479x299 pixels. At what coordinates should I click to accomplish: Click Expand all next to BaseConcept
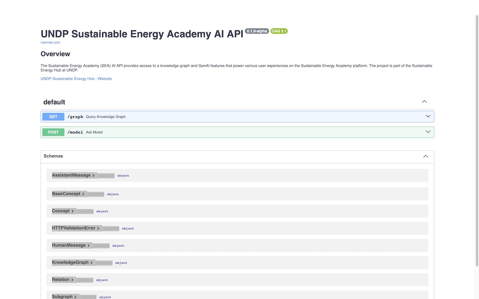tap(96, 194)
